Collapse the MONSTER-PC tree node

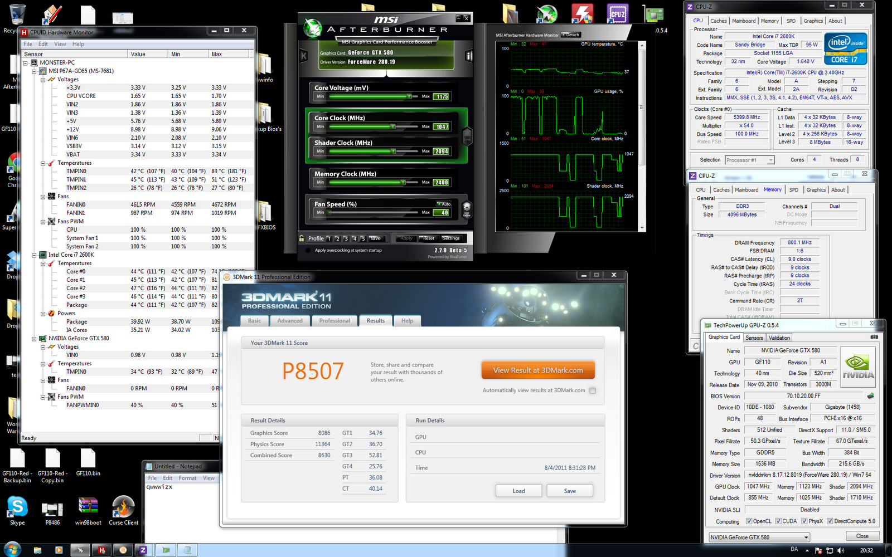26,63
